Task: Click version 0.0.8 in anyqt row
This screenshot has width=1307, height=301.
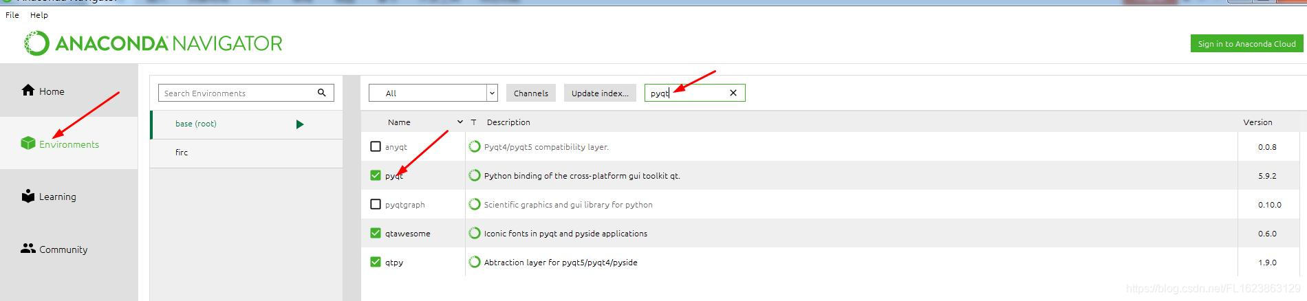Action: click(x=1267, y=147)
